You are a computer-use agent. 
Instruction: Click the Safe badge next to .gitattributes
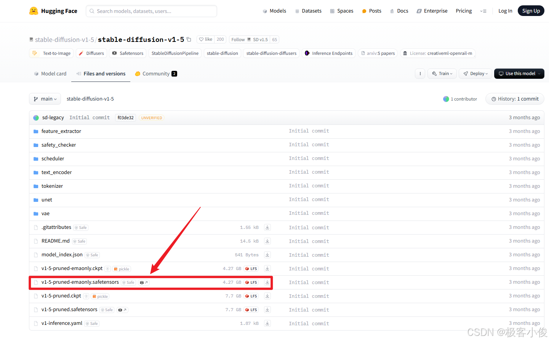point(81,228)
